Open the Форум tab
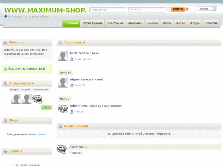Viewport: 223px width, 167px height. (x=195, y=23)
